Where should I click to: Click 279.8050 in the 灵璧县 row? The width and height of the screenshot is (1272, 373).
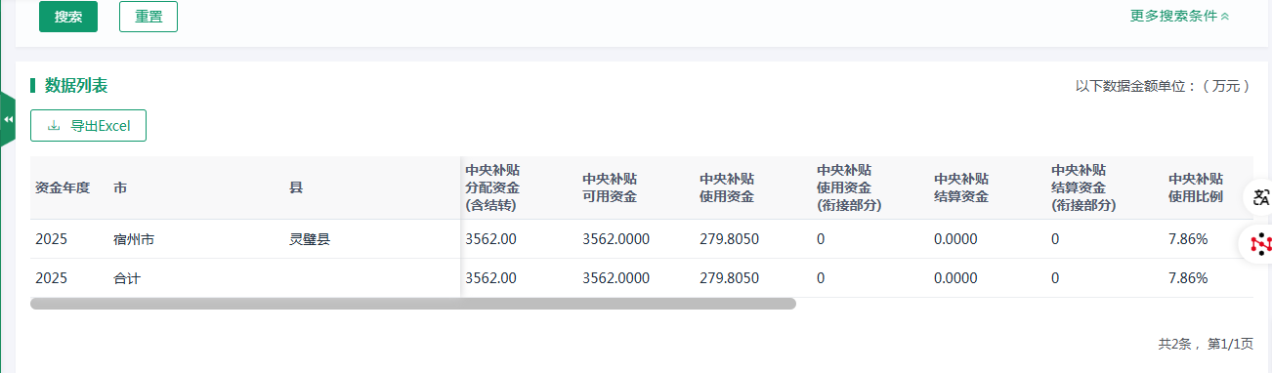tap(729, 239)
